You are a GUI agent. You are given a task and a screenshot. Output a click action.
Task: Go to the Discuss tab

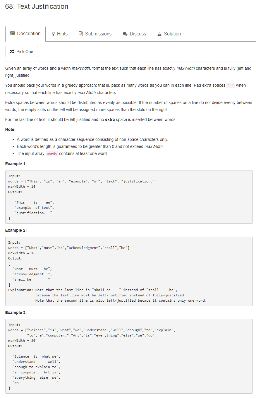135,34
